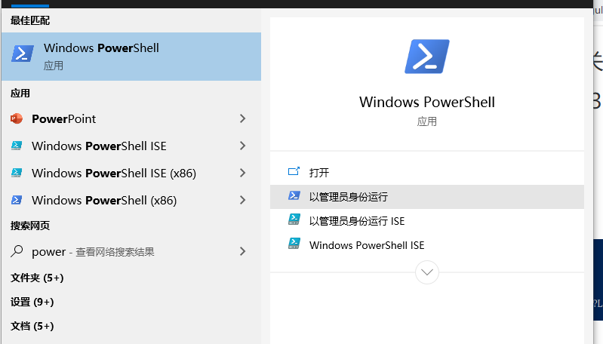This screenshot has width=603, height=344.
Task: Open Windows PowerShell ISE search result
Action: pos(131,146)
